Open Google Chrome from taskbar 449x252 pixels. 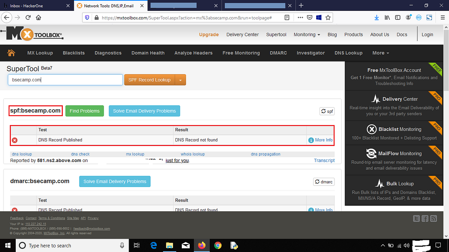coord(218,245)
